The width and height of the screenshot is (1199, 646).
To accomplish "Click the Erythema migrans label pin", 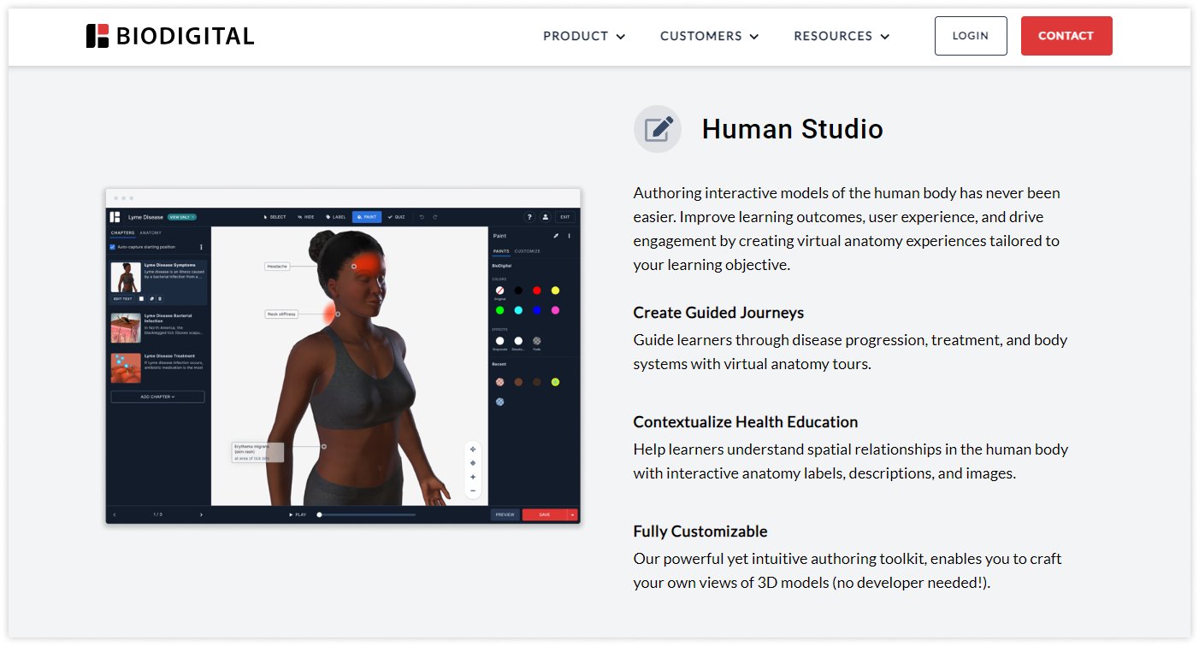I will pos(323,446).
